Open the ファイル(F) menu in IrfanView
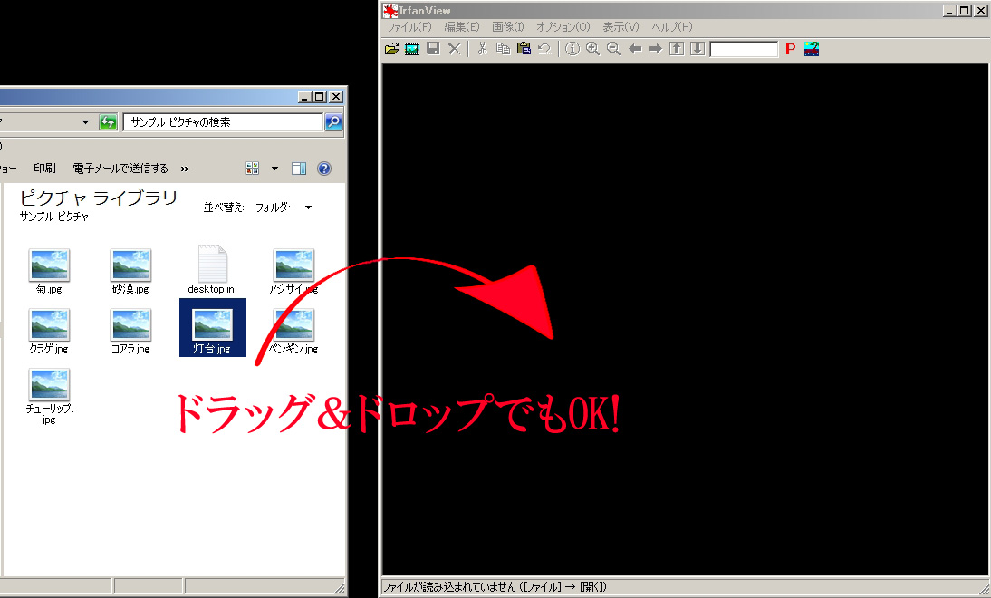The image size is (991, 598). [x=409, y=26]
